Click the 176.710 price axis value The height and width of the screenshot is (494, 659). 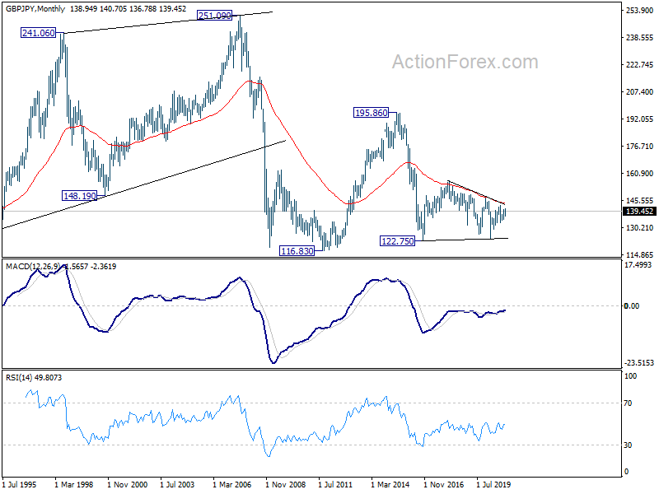(639, 147)
